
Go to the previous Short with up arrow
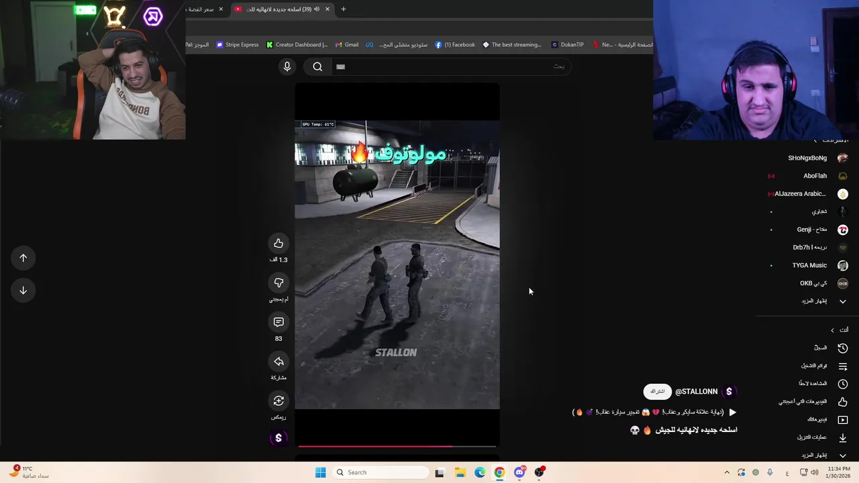[x=23, y=258]
